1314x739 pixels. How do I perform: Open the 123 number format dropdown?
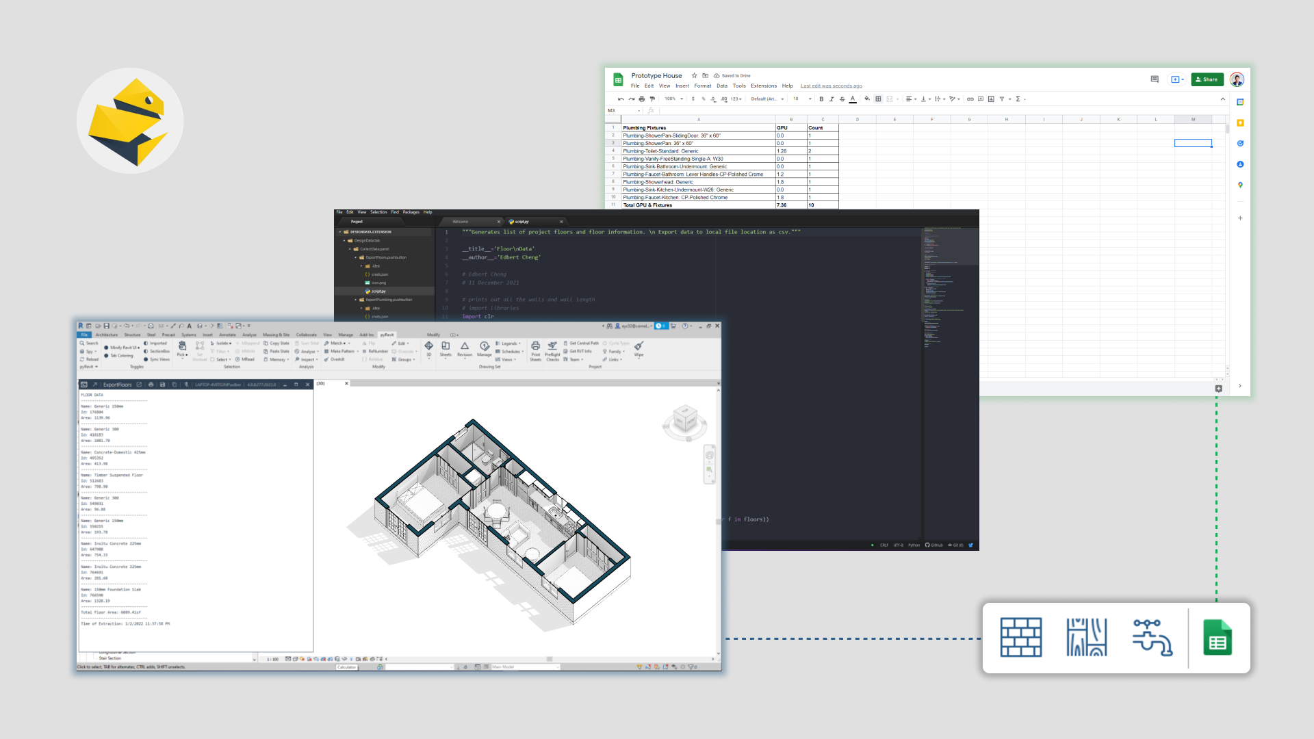pyautogui.click(x=736, y=99)
